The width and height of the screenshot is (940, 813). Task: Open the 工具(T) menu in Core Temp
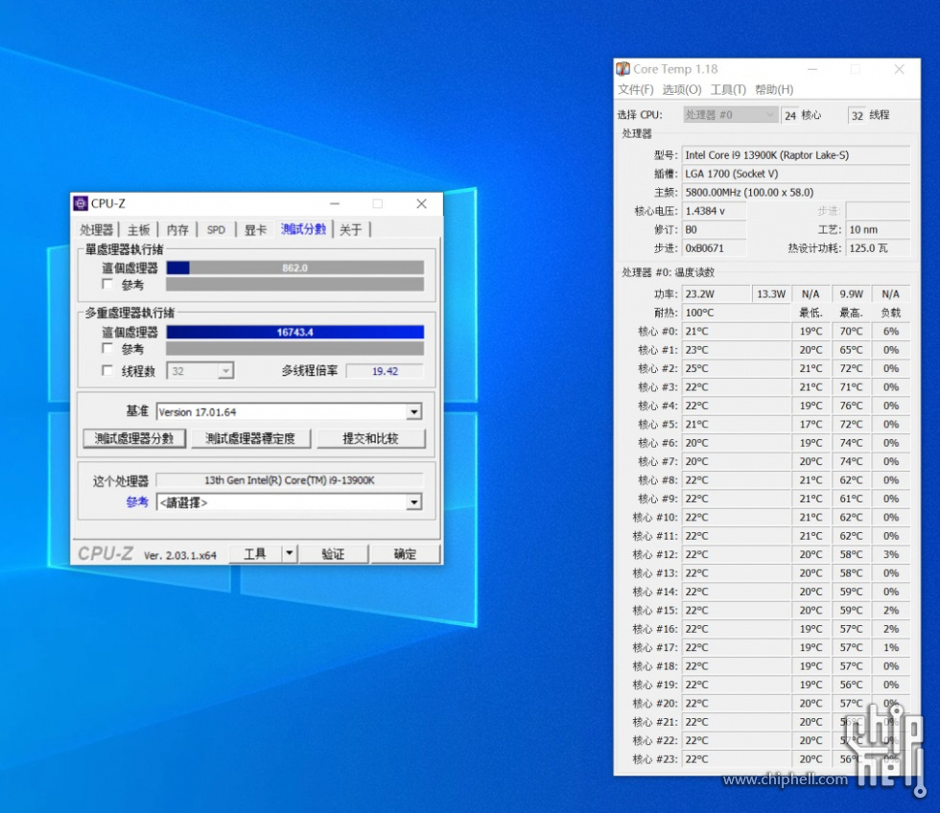(728, 90)
